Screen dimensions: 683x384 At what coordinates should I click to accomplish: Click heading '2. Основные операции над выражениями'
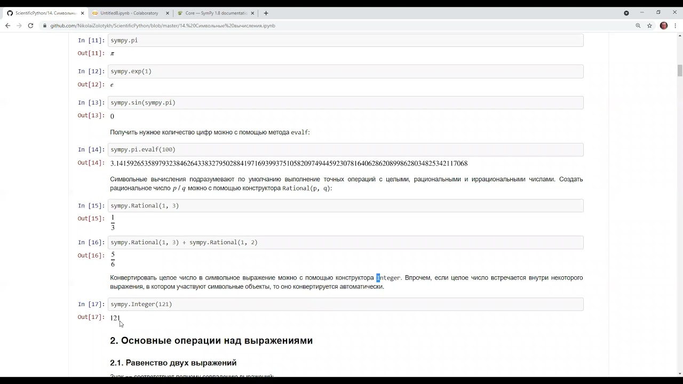211,340
